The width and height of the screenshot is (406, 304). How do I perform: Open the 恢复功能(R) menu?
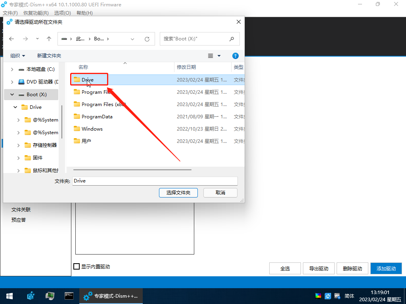pos(36,13)
